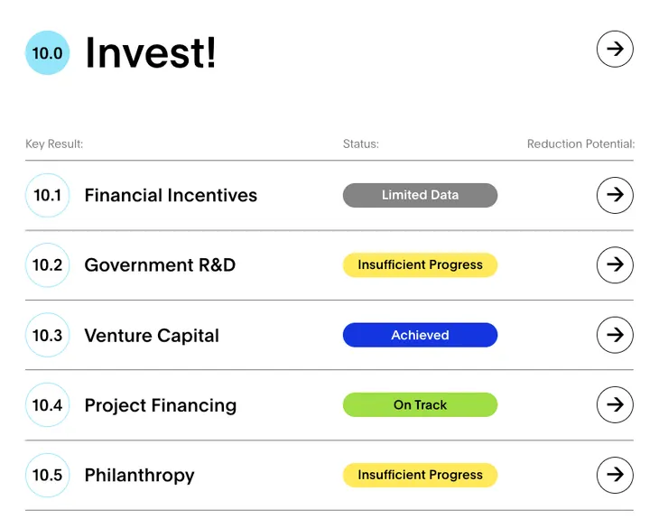Click Philanthropy's Insufficient Progress badge
This screenshot has width=668, height=528.
pyautogui.click(x=420, y=475)
